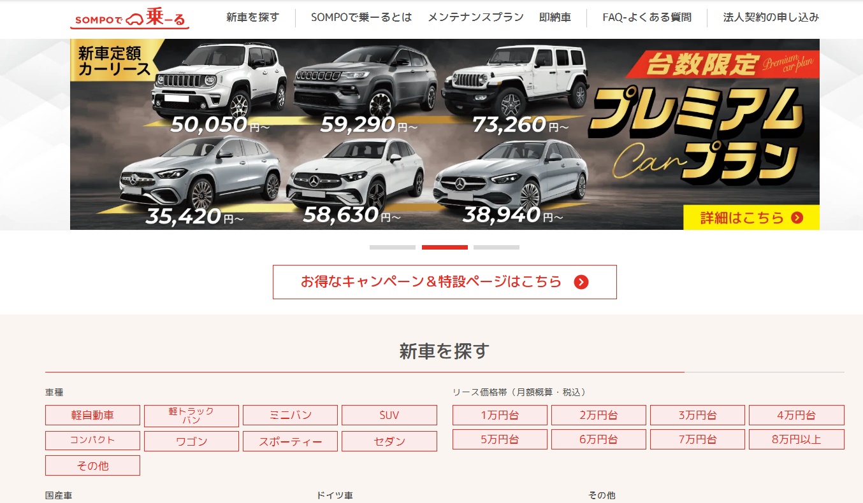Filter by スポーティー vehicle type
The width and height of the screenshot is (863, 503).
pyautogui.click(x=290, y=441)
